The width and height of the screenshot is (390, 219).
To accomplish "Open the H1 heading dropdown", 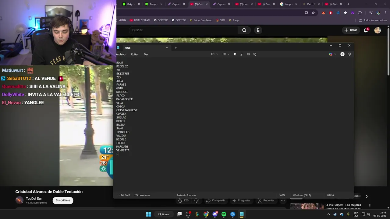I will (x=214, y=54).
